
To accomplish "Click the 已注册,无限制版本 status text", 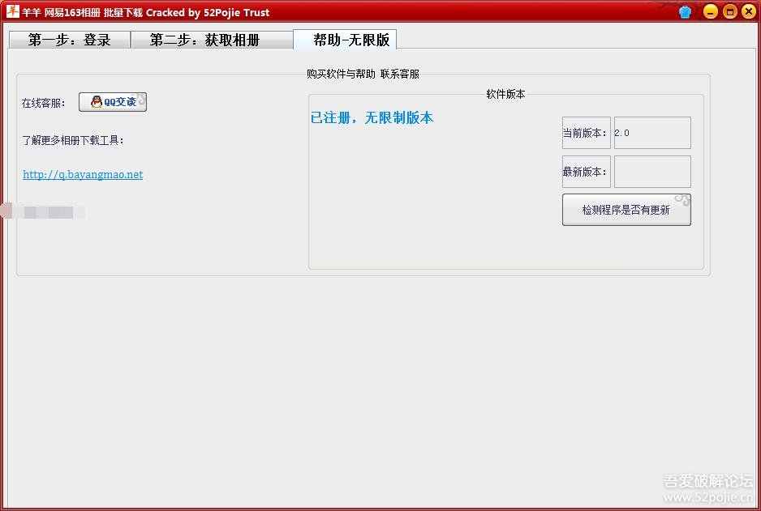I will (372, 117).
